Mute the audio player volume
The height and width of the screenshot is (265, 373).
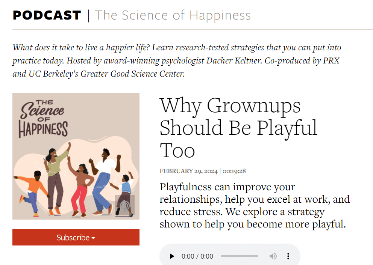point(273,256)
